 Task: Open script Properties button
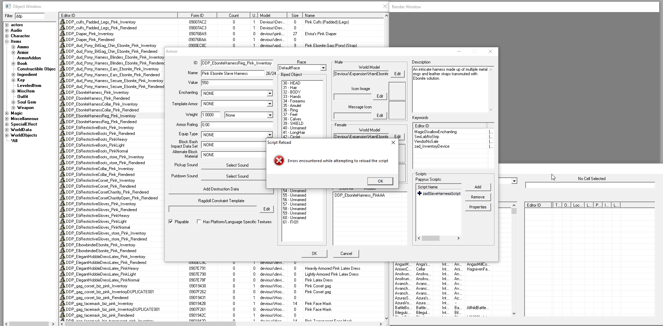[478, 207]
